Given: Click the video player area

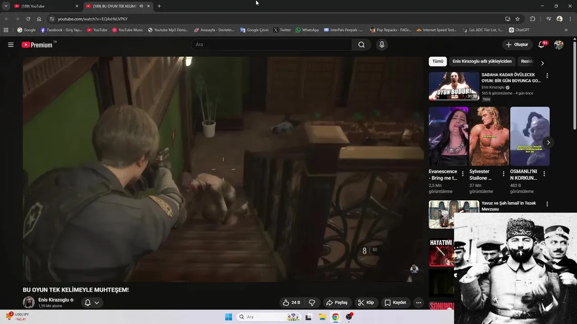Looking at the screenshot, I should click(223, 169).
